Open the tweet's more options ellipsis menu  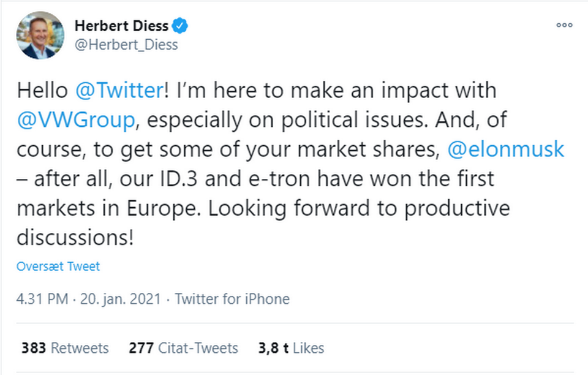point(563,26)
